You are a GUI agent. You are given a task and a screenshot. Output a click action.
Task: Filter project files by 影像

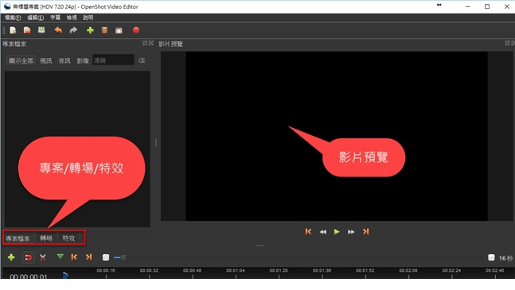[83, 60]
